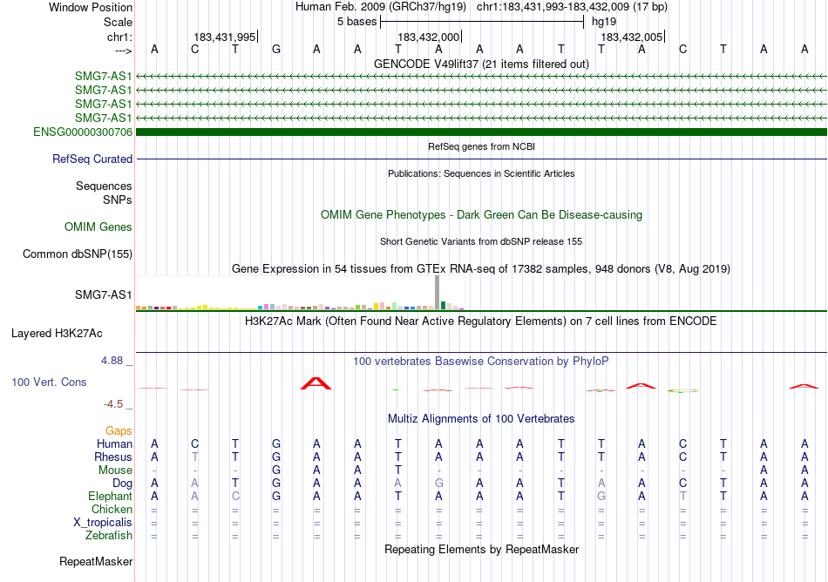Select the Chicken alignment row label
This screenshot has height=582, width=828.
(112, 509)
